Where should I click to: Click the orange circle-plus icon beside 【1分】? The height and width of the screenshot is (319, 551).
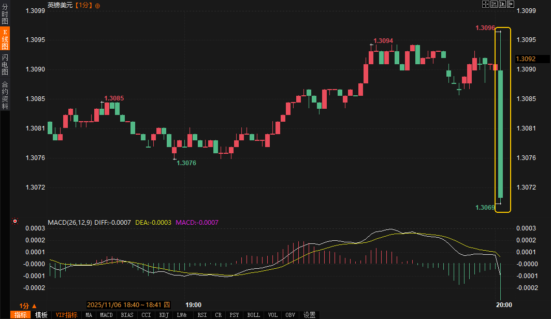tap(97, 6)
